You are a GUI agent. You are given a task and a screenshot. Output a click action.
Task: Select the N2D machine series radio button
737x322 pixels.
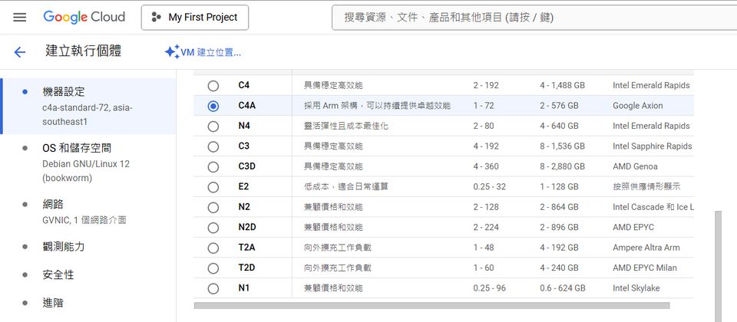213,228
